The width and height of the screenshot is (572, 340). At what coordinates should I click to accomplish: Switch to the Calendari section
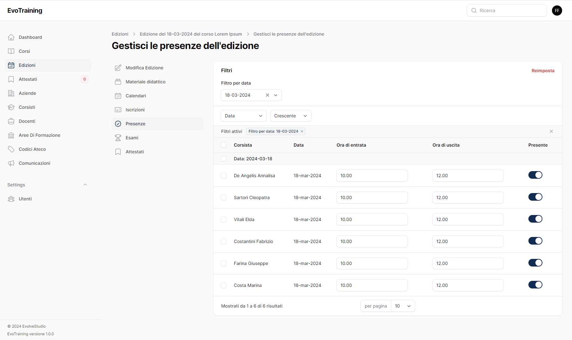point(136,95)
